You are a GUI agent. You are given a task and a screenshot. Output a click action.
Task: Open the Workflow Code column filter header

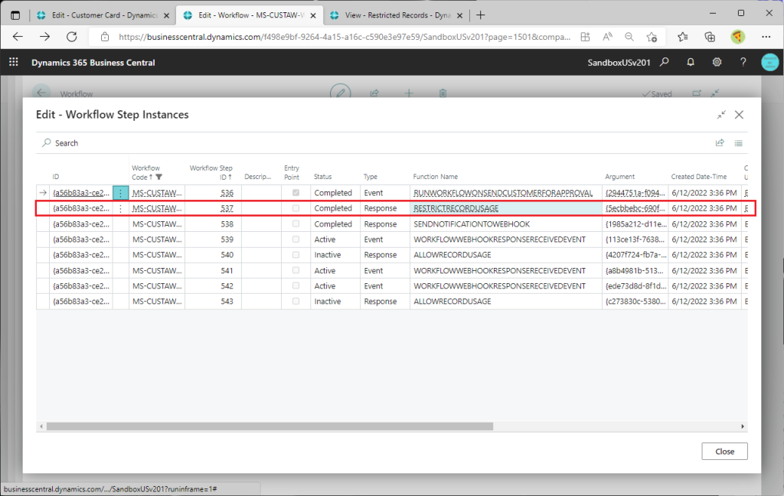click(x=147, y=172)
